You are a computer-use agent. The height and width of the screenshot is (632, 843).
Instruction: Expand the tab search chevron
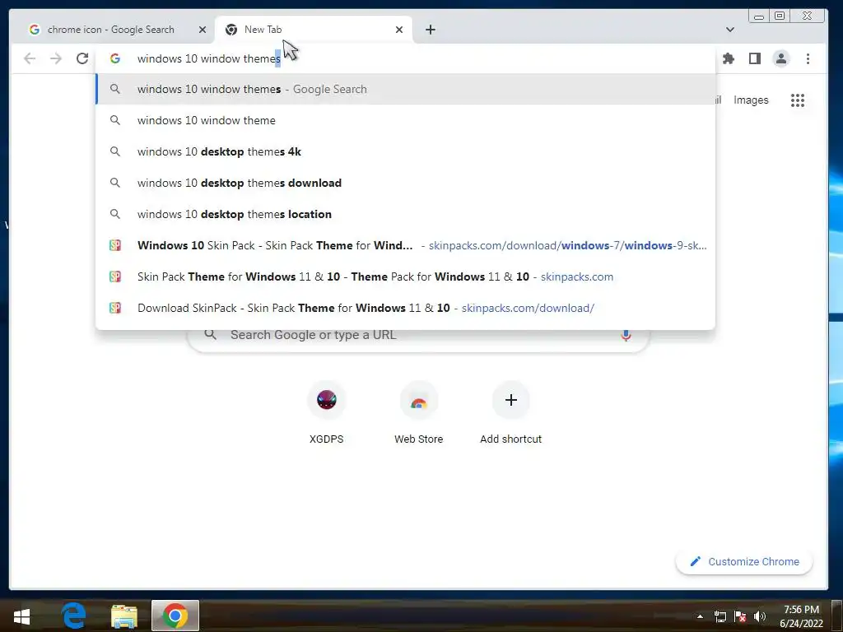click(x=729, y=30)
